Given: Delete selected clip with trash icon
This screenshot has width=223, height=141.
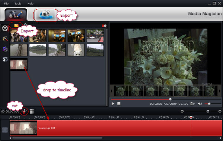Looking at the screenshot, I should (x=32, y=111).
